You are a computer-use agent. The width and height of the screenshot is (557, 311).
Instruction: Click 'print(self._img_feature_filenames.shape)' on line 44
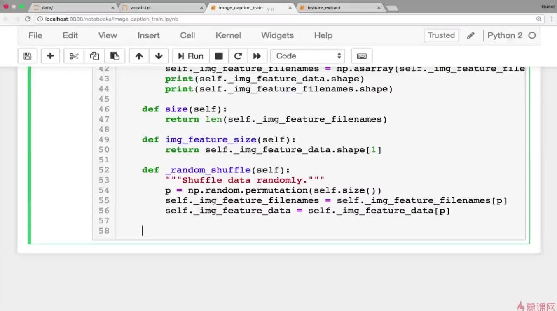[279, 89]
